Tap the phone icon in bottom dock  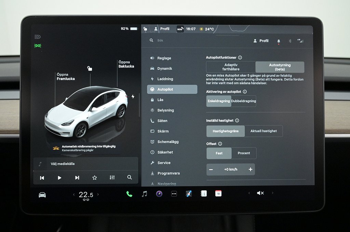tap(129, 194)
